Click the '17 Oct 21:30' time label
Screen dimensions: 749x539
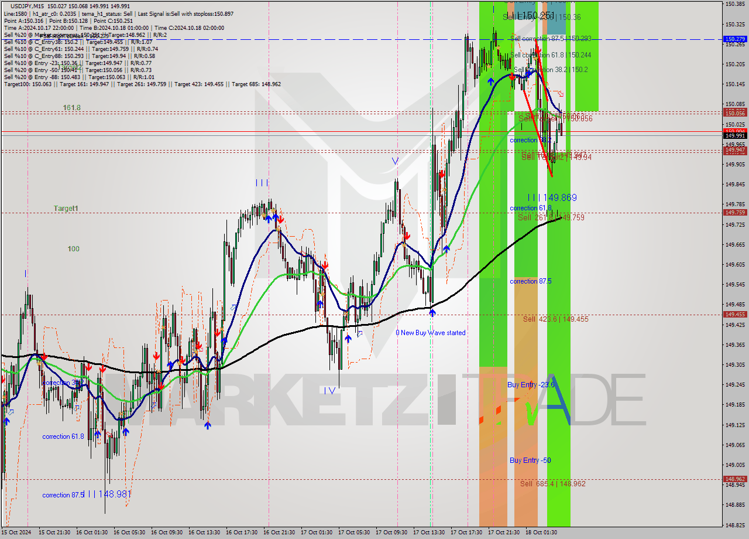tap(504, 533)
